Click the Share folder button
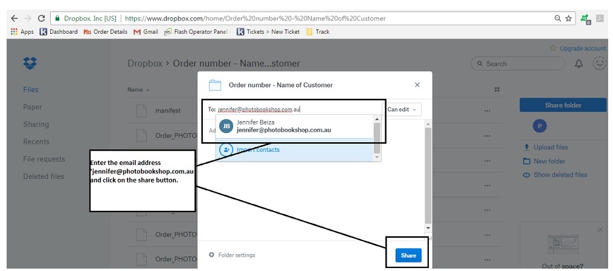 click(x=563, y=105)
